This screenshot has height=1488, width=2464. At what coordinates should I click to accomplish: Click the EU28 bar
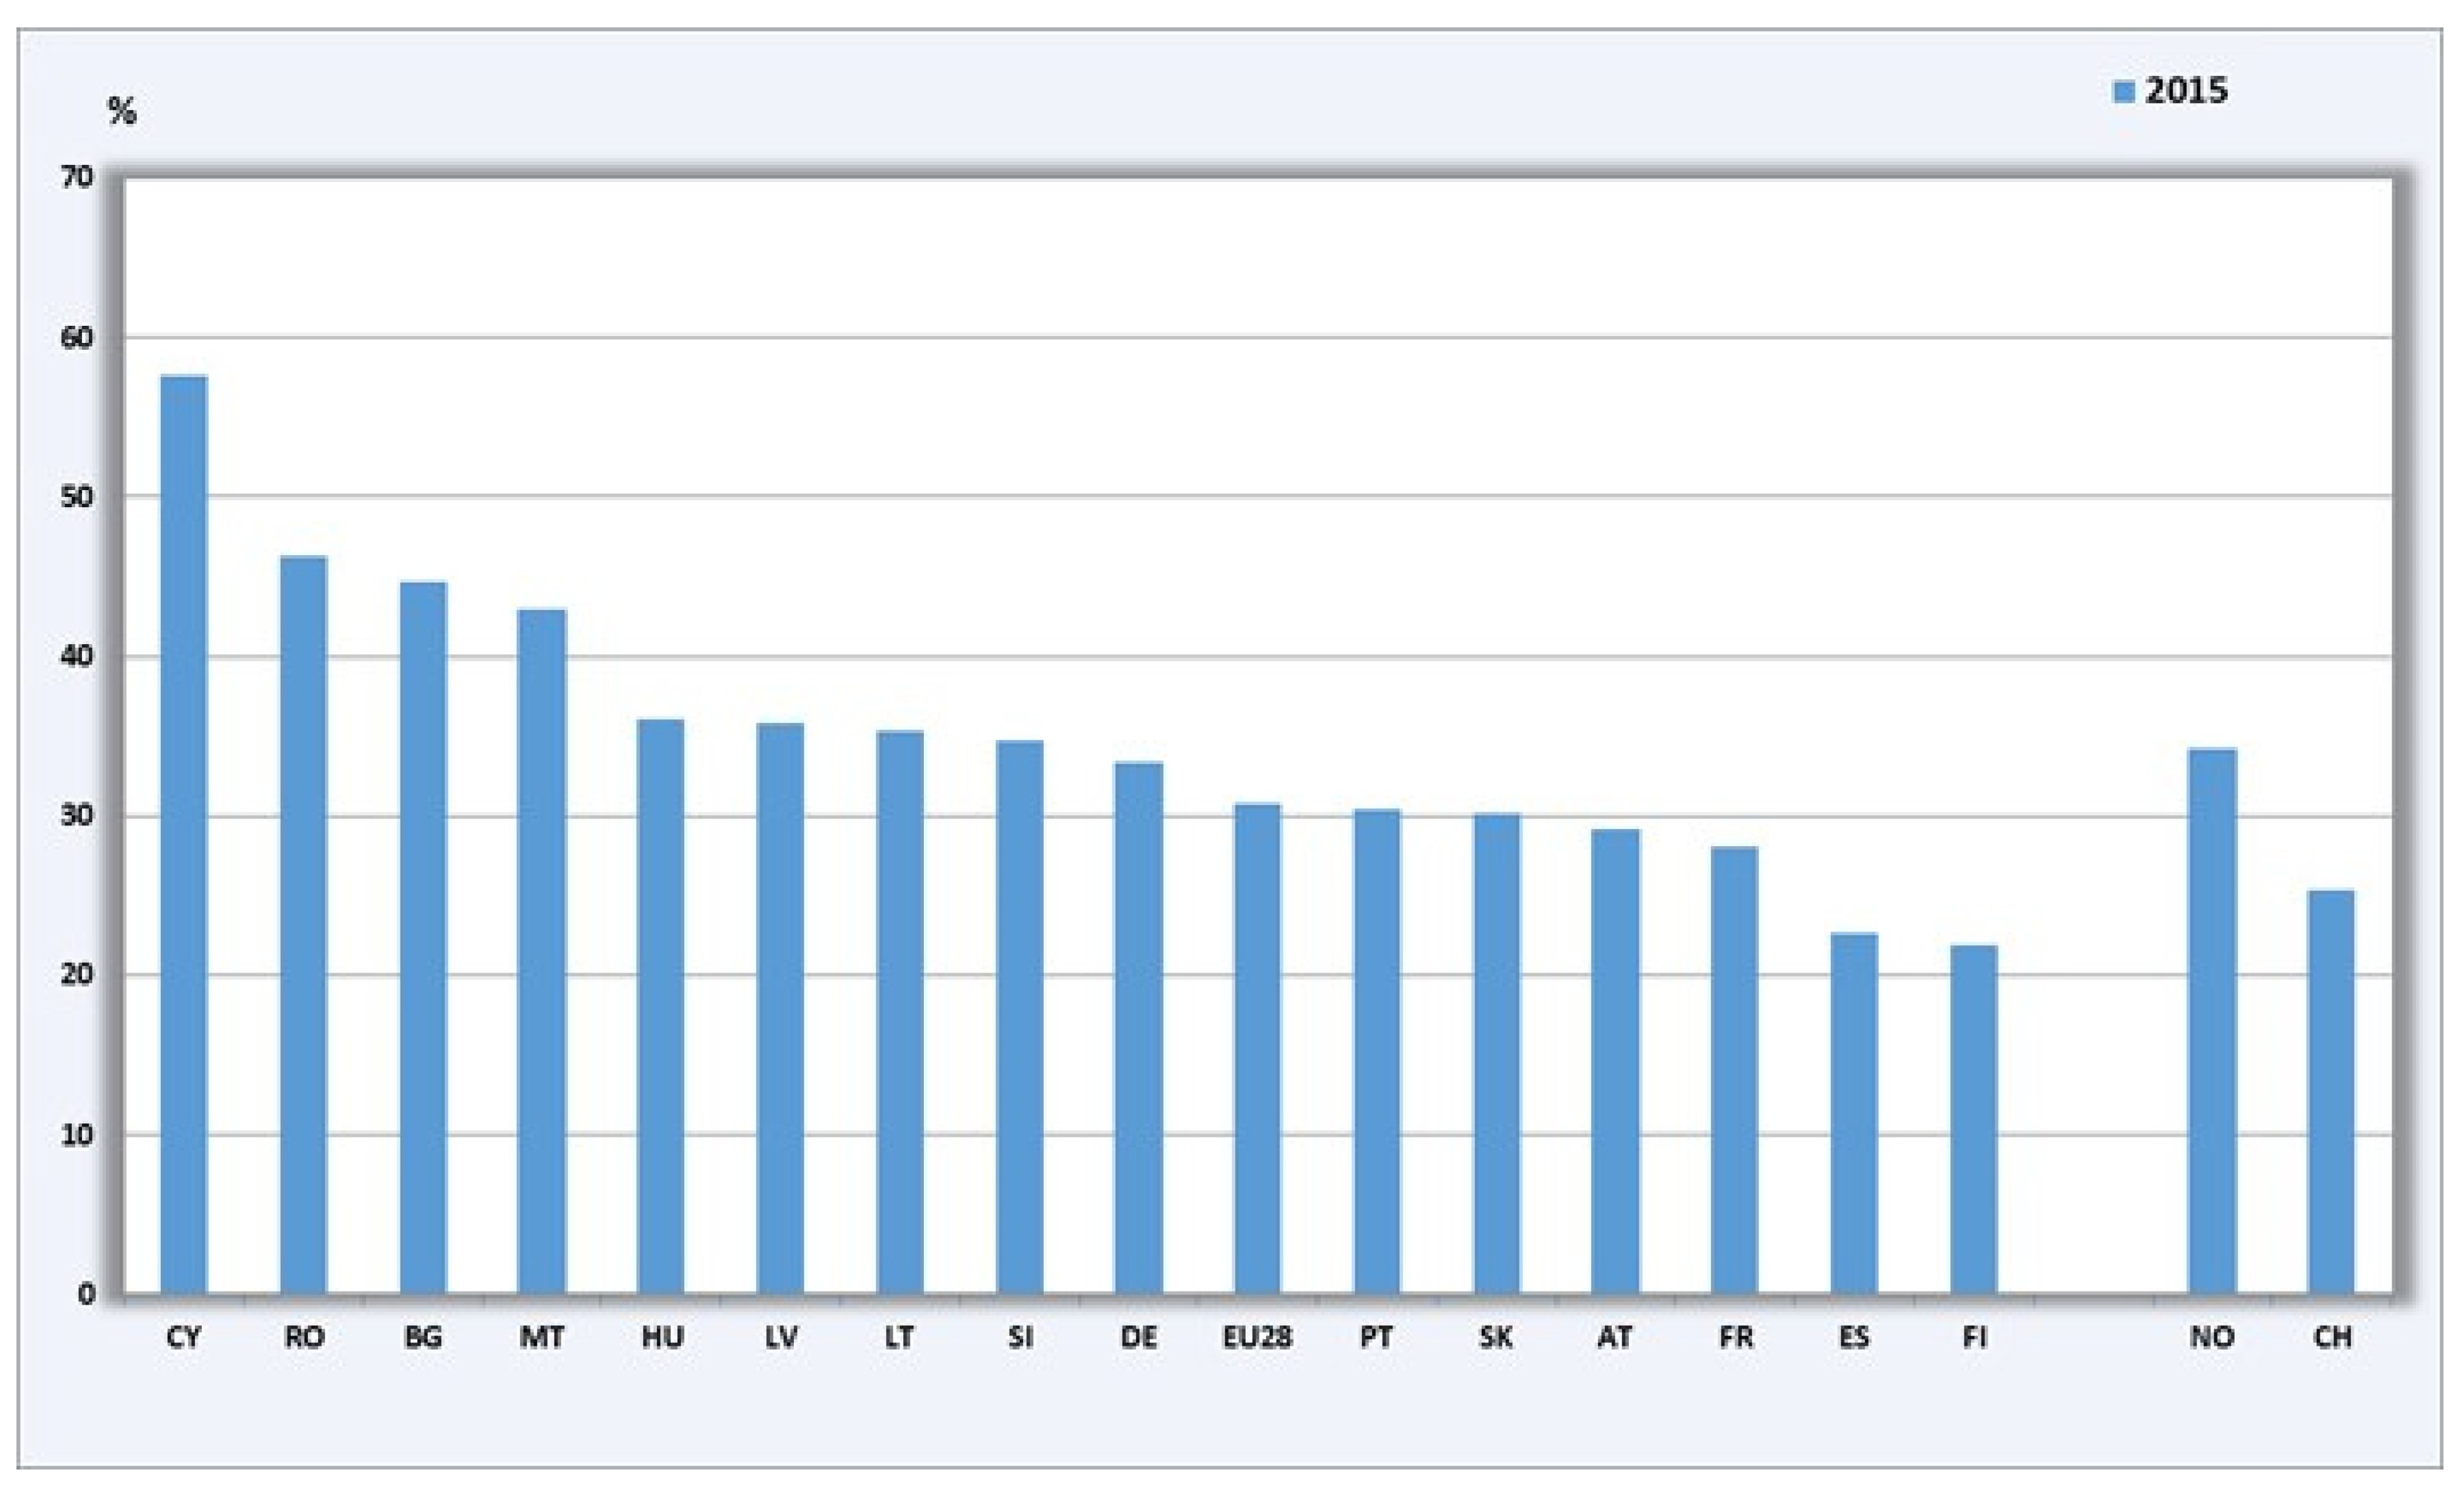[1257, 1048]
